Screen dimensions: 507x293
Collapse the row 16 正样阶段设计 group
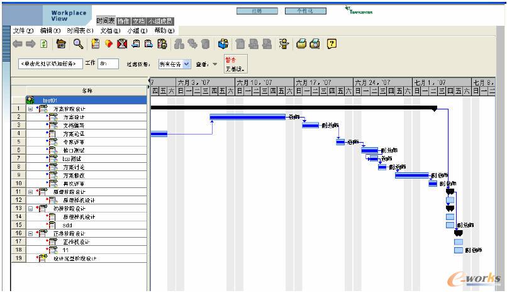30,233
